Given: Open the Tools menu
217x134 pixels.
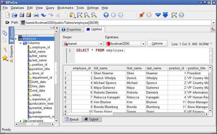Looking at the screenshot, I should point(80,8).
